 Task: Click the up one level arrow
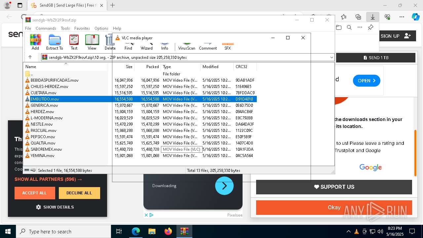(x=30, y=57)
